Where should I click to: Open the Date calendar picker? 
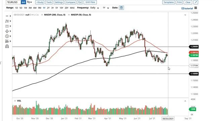(x=121, y=8)
